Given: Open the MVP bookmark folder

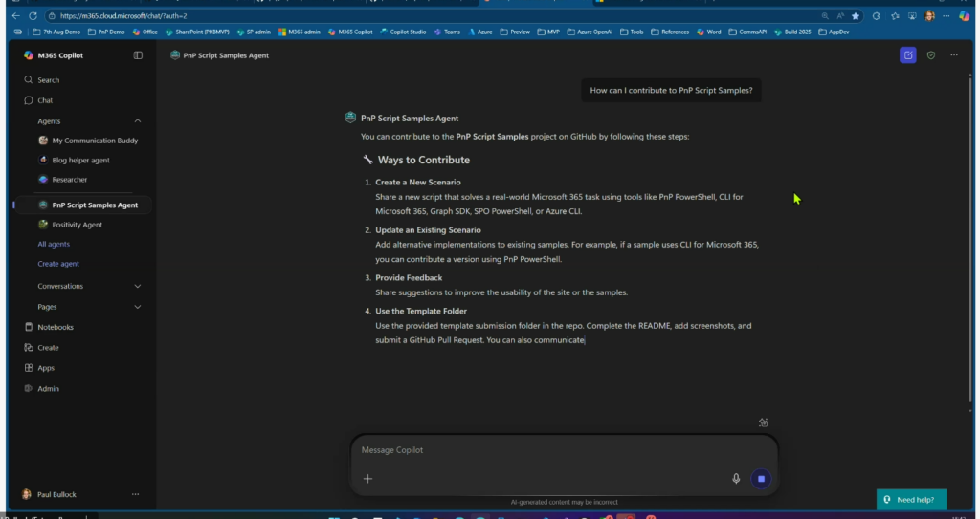Looking at the screenshot, I should pyautogui.click(x=548, y=32).
